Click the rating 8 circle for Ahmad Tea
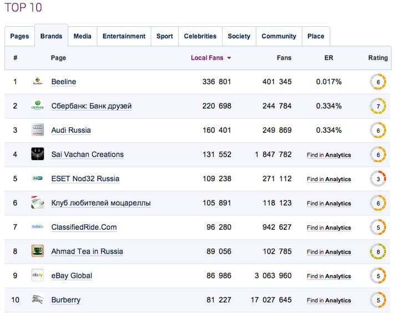Screen dimensions: 394x314 coord(378,251)
